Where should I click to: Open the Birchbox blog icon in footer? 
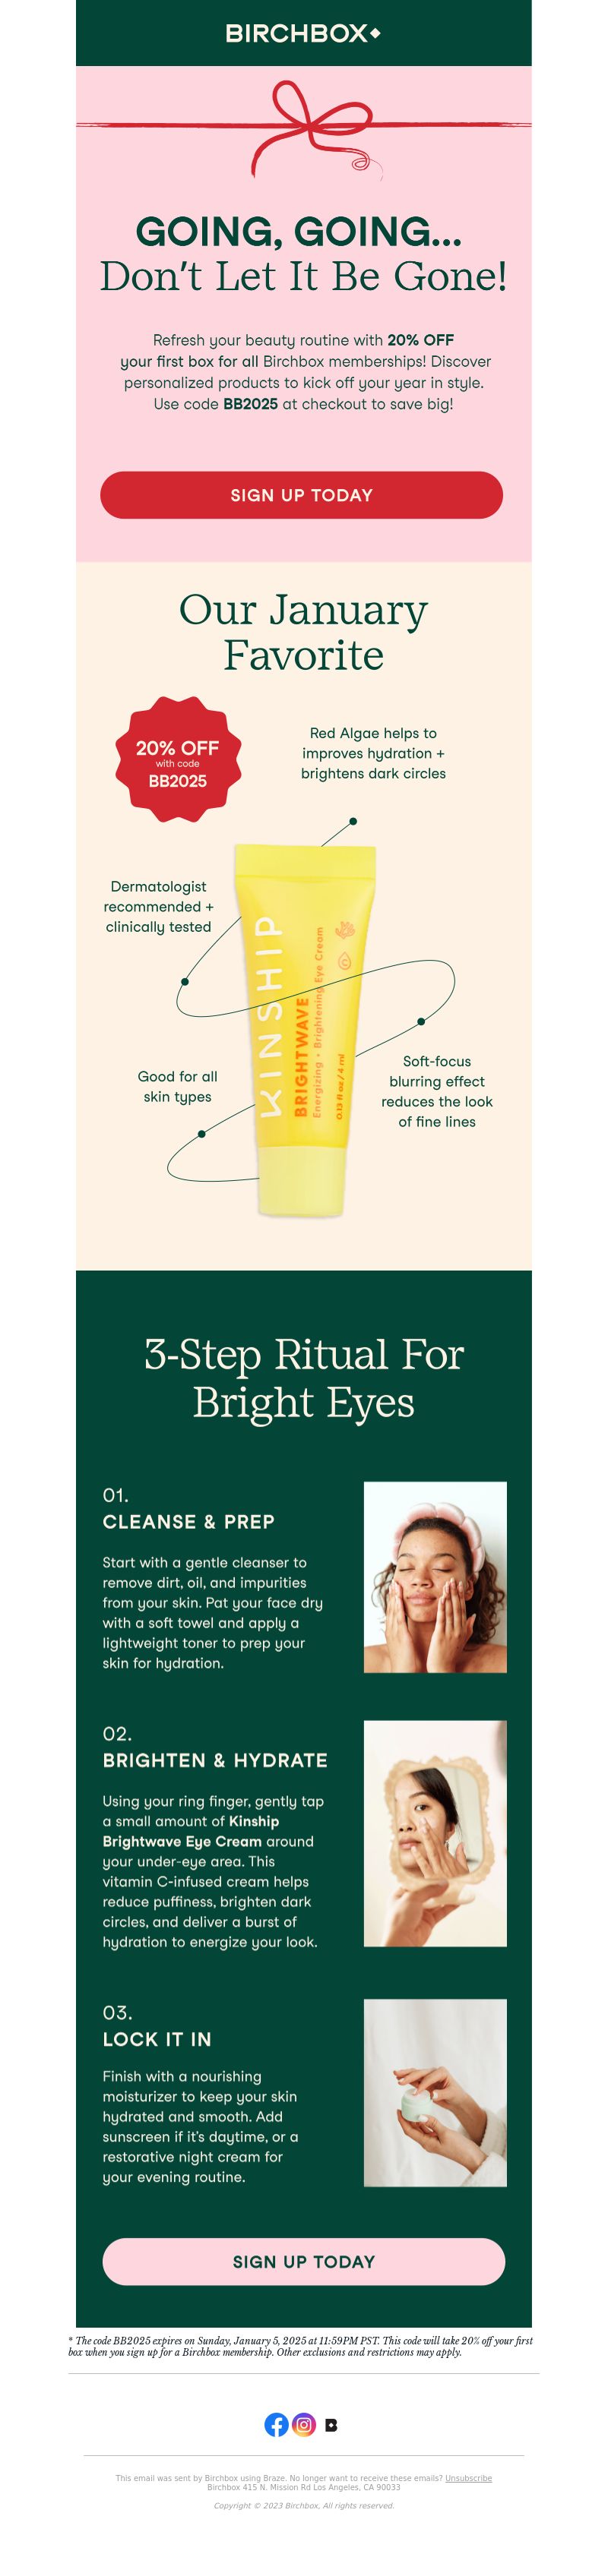point(331,2425)
